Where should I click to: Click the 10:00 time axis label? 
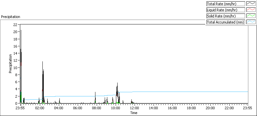point(116,108)
